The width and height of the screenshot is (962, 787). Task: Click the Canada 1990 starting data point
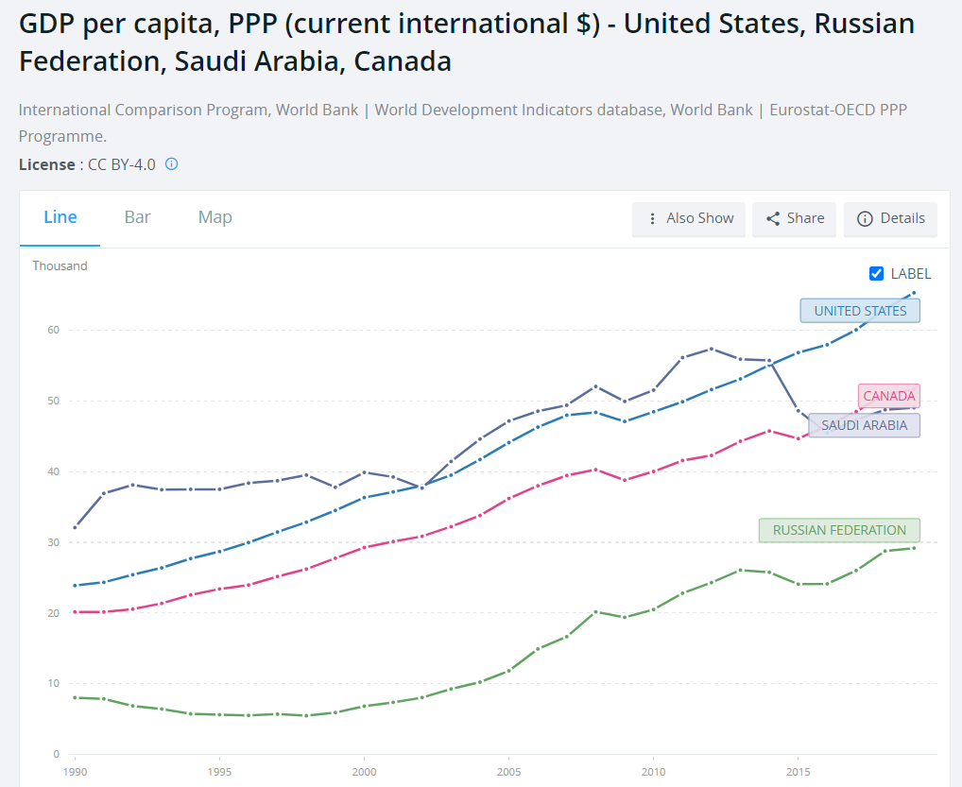(x=75, y=611)
